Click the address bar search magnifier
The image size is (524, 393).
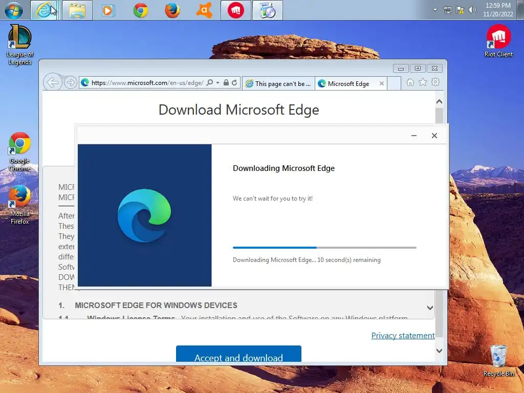tap(209, 82)
